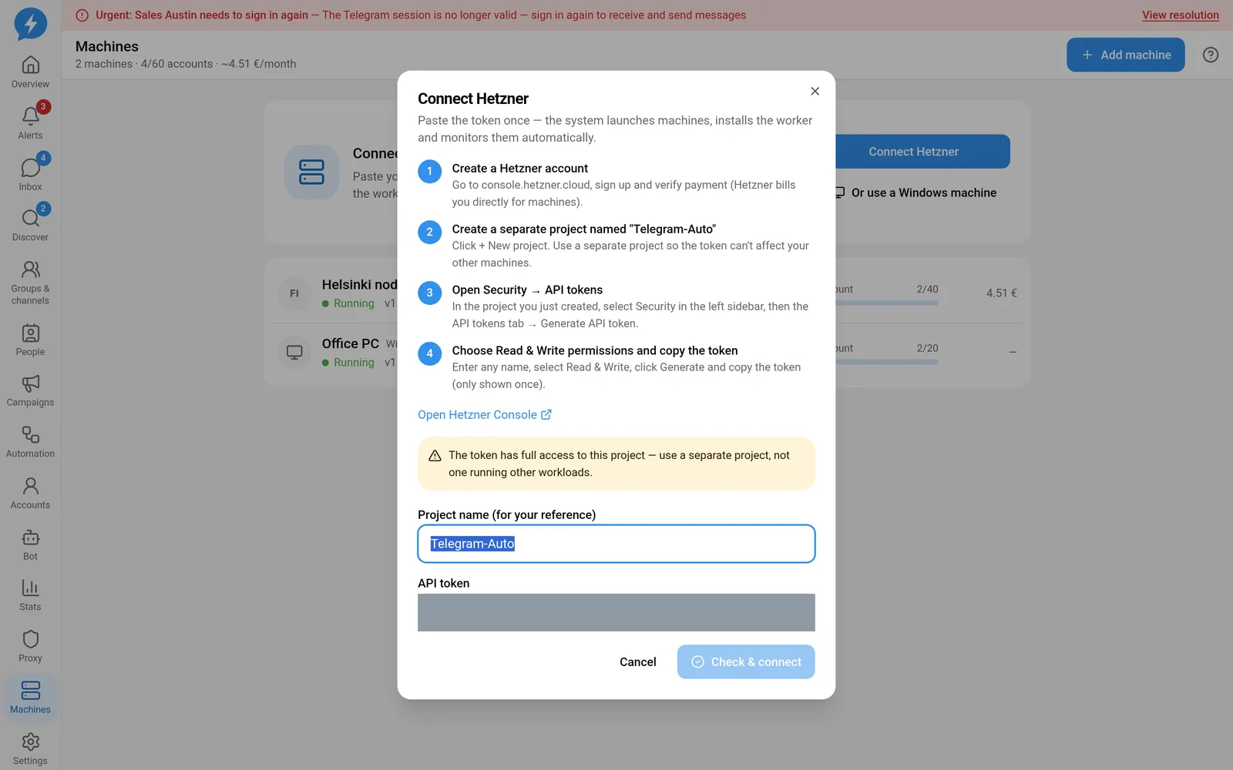Click the urgent alert warning icon
Screen dimensions: 1233x770
82,15
